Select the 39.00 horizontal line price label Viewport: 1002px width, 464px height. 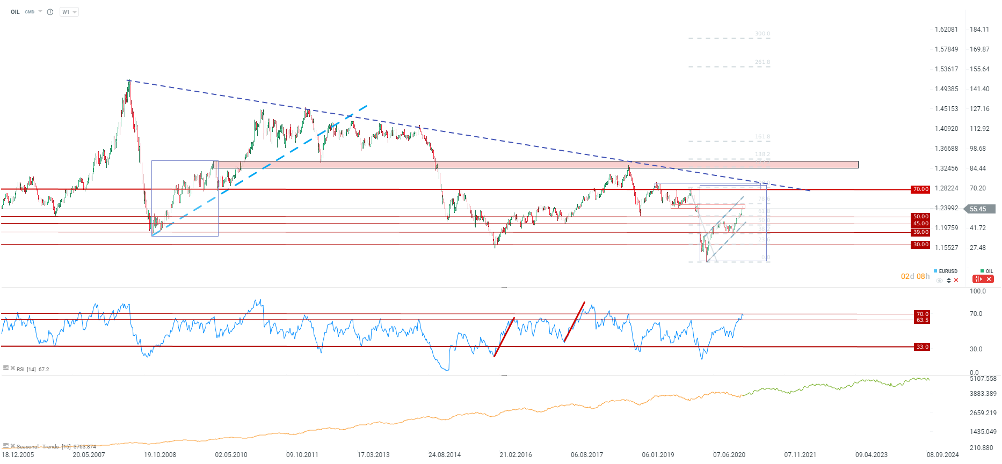click(x=920, y=232)
